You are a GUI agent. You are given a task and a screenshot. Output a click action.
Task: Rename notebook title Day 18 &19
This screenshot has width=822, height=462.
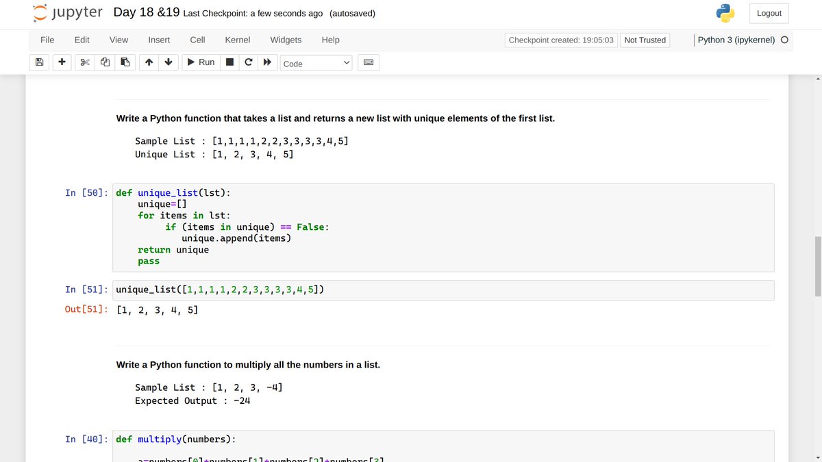coord(147,12)
